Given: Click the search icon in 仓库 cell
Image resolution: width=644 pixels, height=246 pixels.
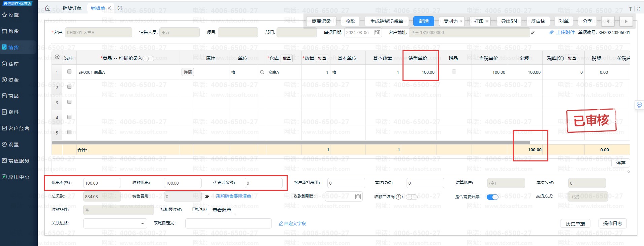Looking at the screenshot, I should (262, 72).
